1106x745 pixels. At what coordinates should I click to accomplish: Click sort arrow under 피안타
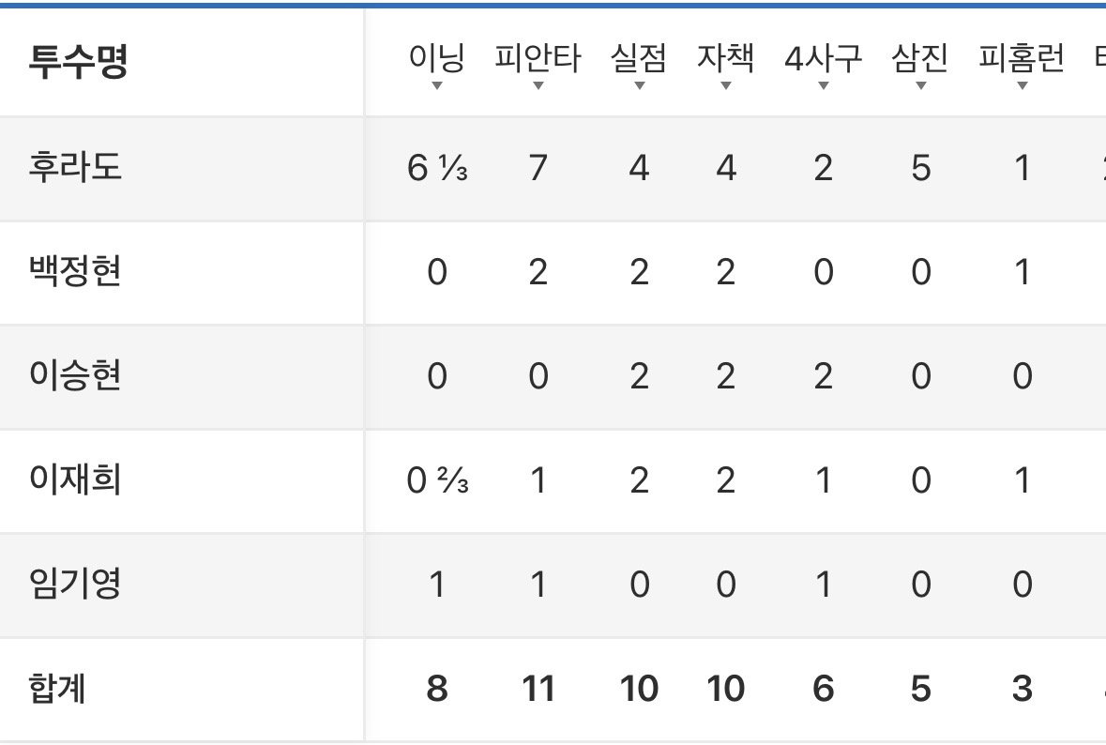[x=538, y=85]
